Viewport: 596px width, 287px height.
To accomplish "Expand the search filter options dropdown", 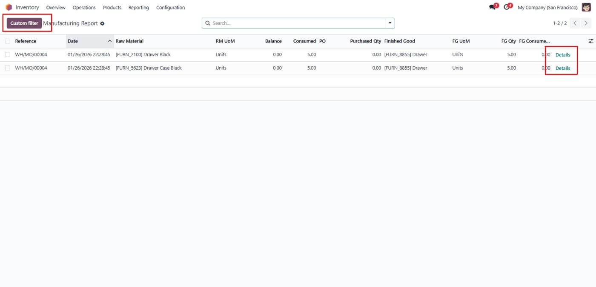I will (390, 23).
